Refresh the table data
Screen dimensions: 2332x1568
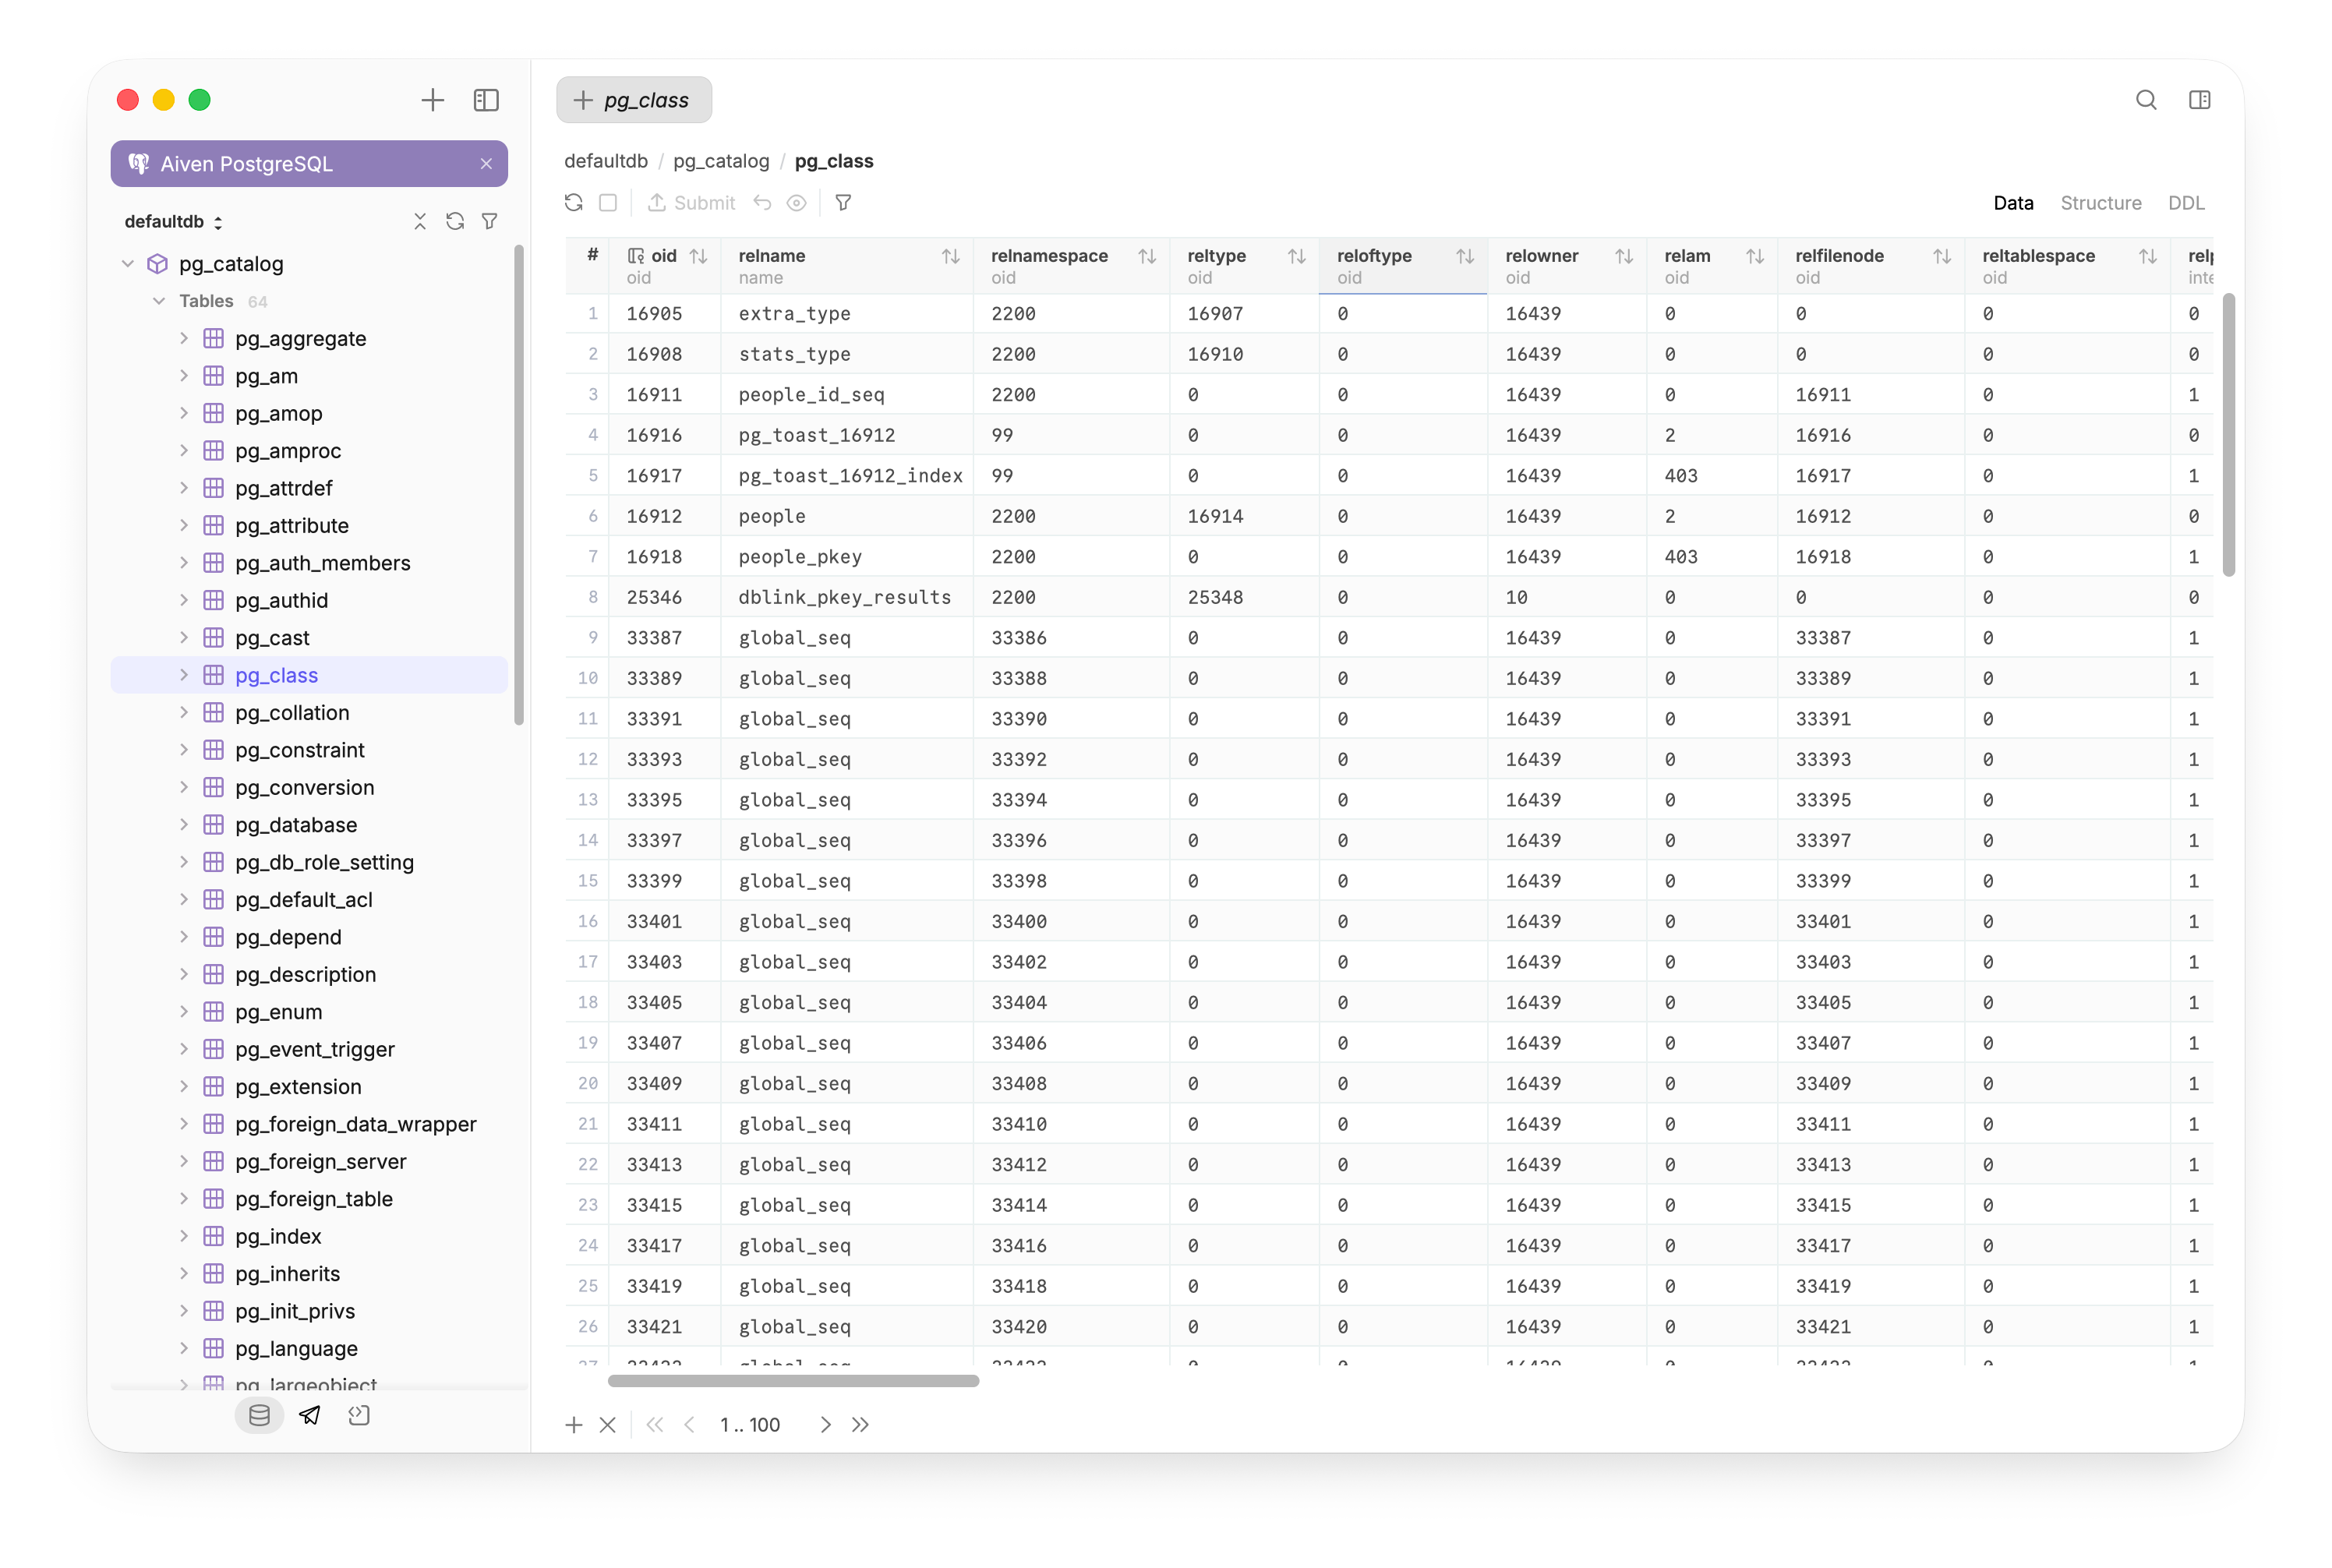click(x=574, y=203)
